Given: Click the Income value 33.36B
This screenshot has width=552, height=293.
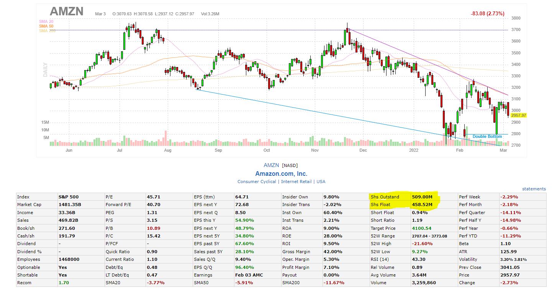Looking at the screenshot, I should (67, 213).
